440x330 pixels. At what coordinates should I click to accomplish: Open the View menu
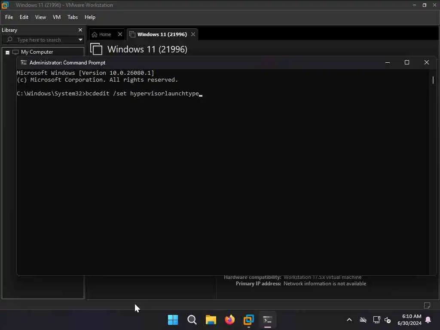click(x=40, y=17)
